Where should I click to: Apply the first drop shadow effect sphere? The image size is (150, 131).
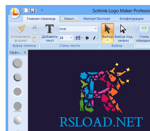click(x=18, y=63)
